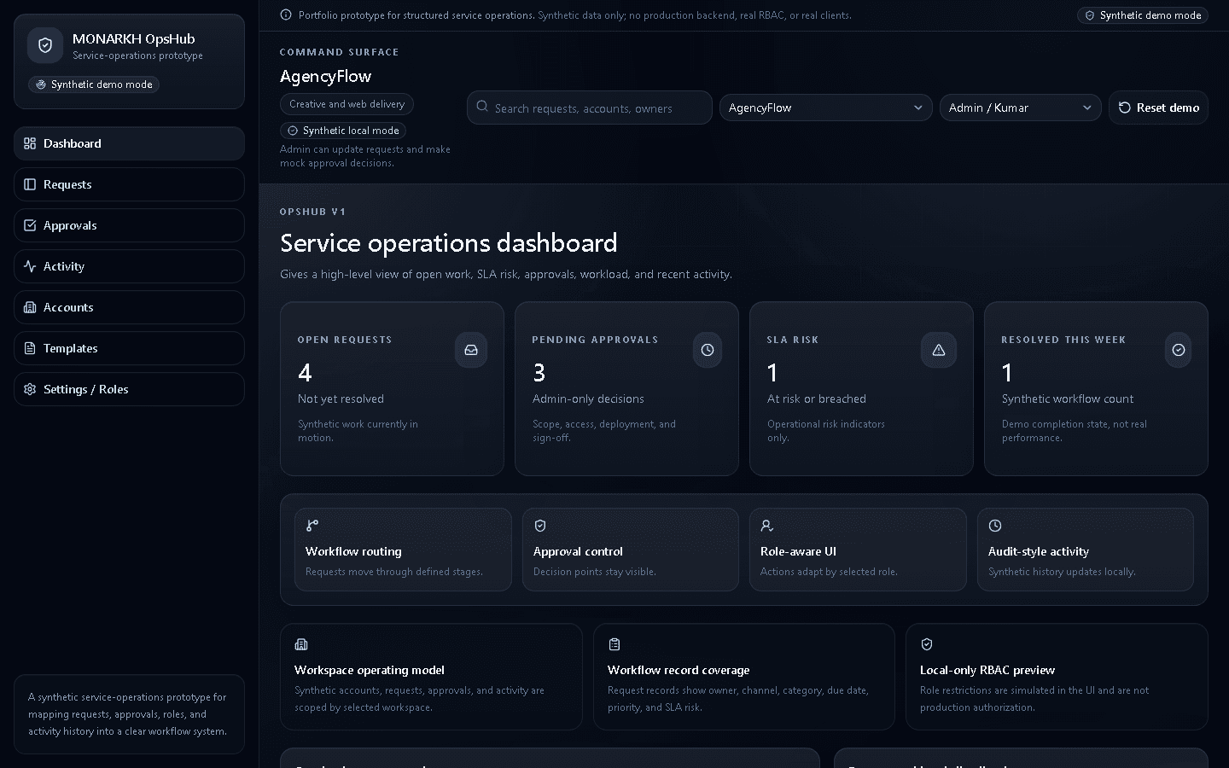Image resolution: width=1229 pixels, height=768 pixels.
Task: Click the Service operations dashboard heading
Action: (448, 243)
